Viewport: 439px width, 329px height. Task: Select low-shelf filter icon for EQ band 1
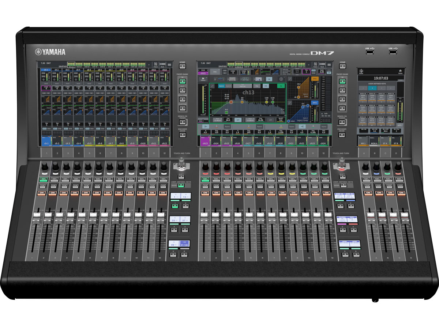[206, 126]
